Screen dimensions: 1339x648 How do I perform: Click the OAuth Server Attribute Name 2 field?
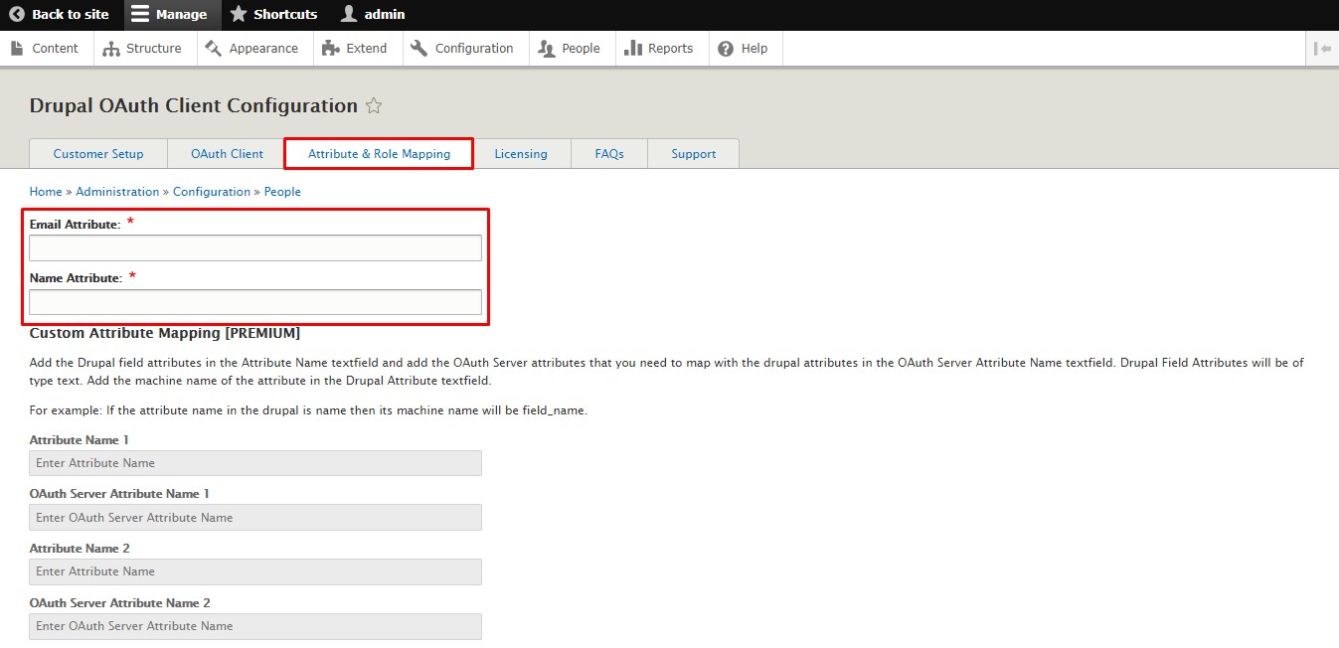click(255, 626)
